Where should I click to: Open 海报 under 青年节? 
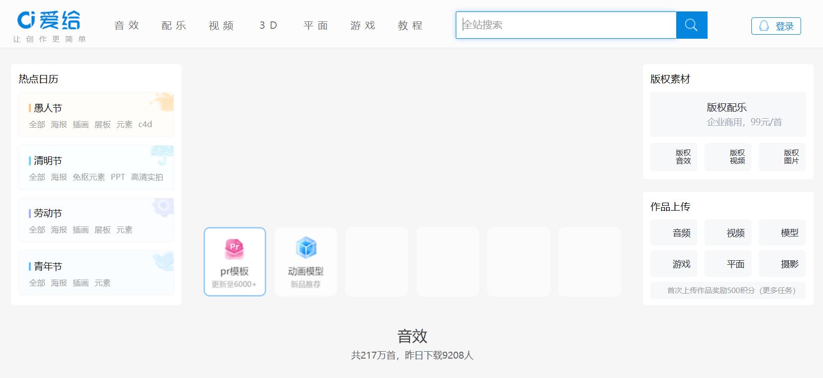click(59, 283)
